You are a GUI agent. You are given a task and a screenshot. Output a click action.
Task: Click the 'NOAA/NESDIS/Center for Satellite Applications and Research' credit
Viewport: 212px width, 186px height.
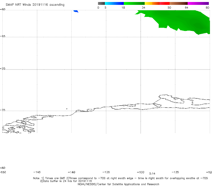point(118,184)
